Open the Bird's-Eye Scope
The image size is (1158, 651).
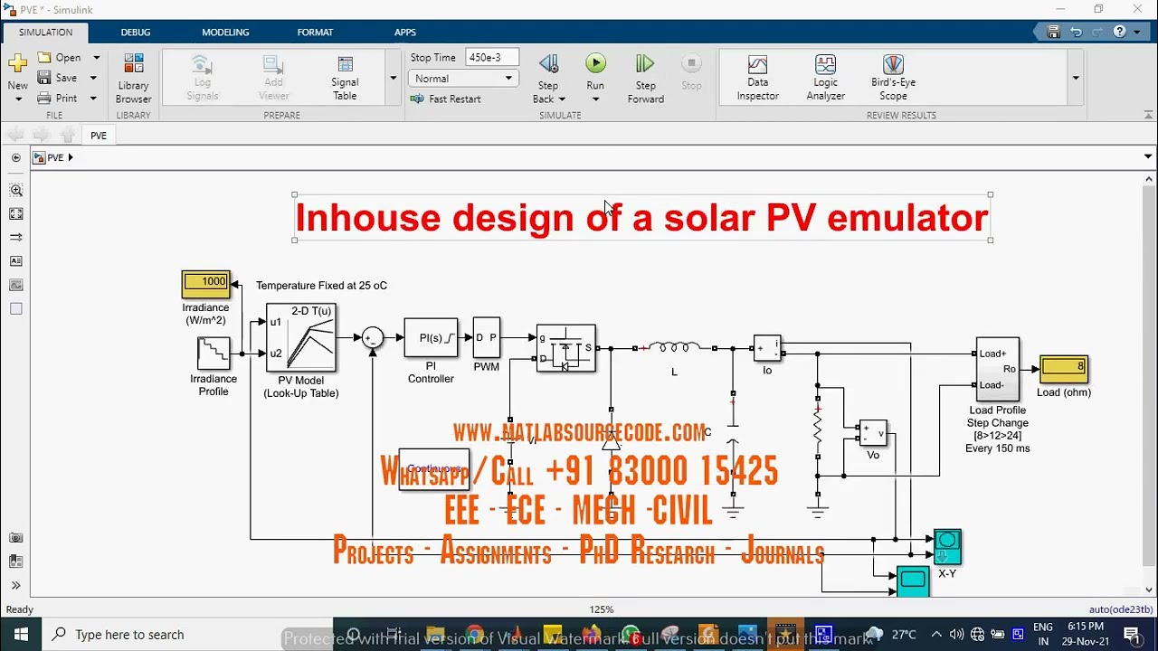pos(893,78)
